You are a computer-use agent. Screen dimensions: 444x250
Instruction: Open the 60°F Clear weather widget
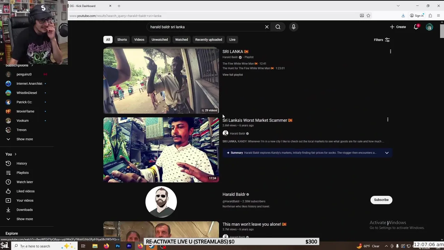(x=368, y=246)
